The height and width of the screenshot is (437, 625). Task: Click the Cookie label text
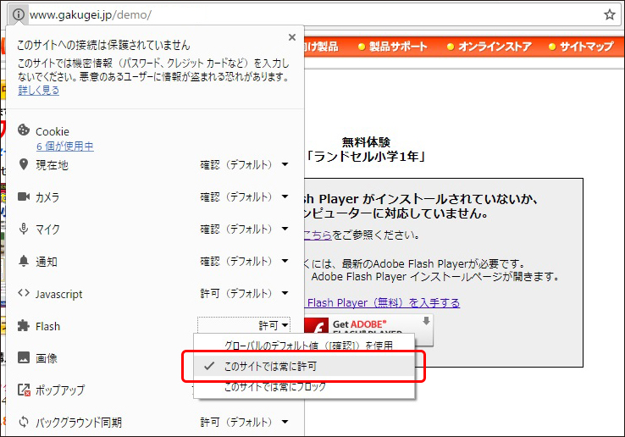[53, 131]
